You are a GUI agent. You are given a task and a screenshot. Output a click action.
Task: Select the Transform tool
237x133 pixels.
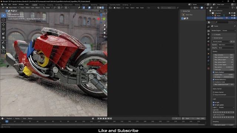tap(3, 38)
